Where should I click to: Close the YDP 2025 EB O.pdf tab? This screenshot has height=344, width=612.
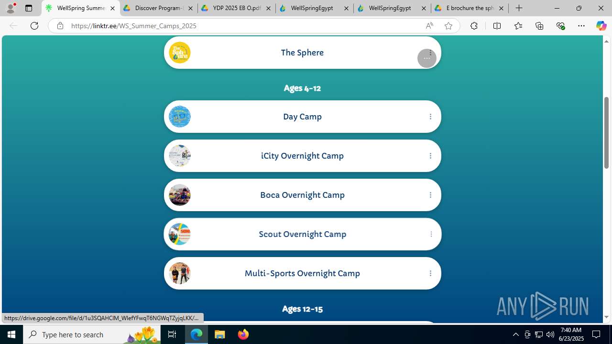[x=268, y=8]
